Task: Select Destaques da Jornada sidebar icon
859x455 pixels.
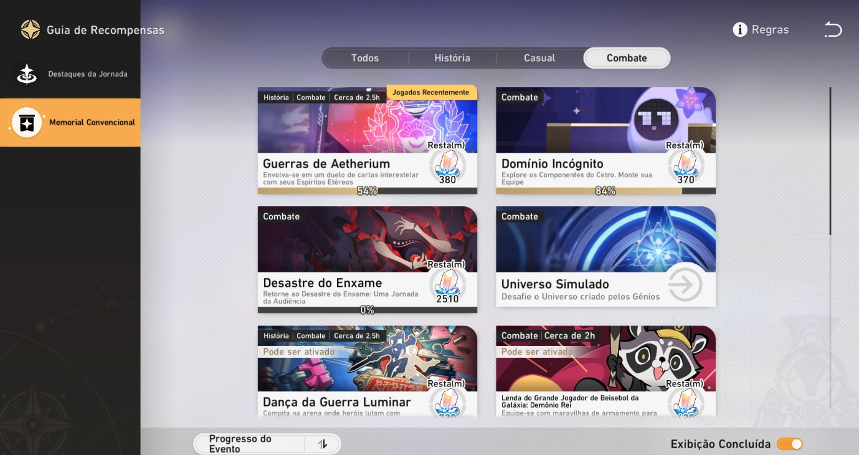Action: pyautogui.click(x=27, y=74)
